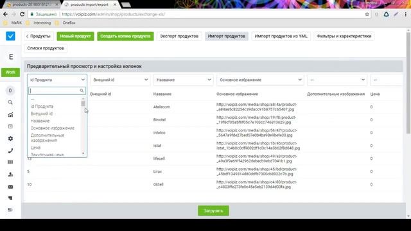Click Новый продукт green button
411x231 pixels.
pyautogui.click(x=76, y=36)
